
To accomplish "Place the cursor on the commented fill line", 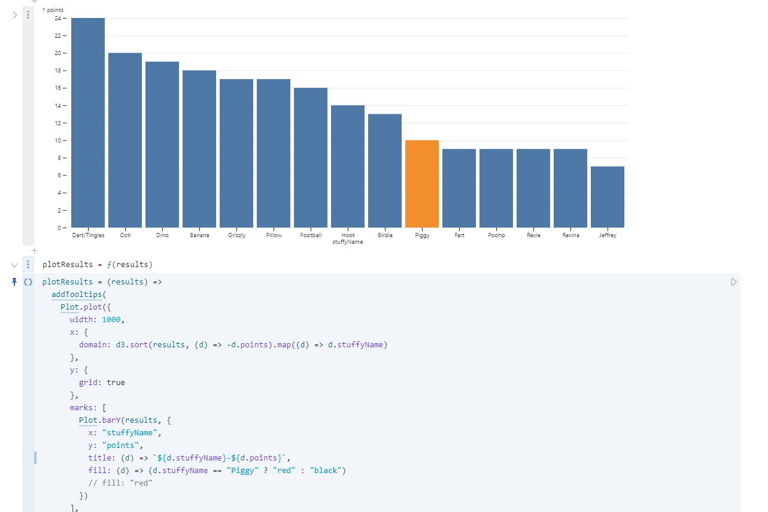I will pyautogui.click(x=120, y=483).
